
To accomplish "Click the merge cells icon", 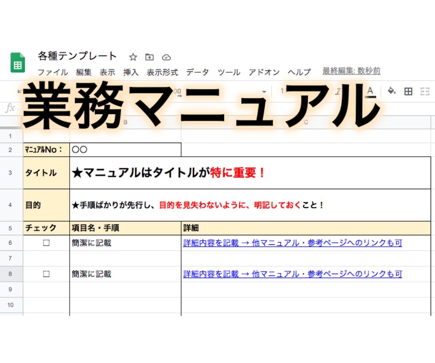I will 424,91.
